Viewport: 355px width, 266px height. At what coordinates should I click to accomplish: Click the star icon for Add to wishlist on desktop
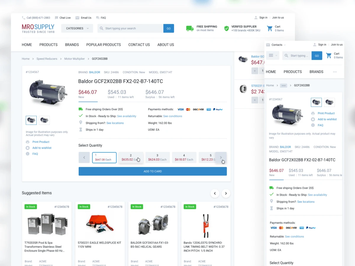click(28, 148)
